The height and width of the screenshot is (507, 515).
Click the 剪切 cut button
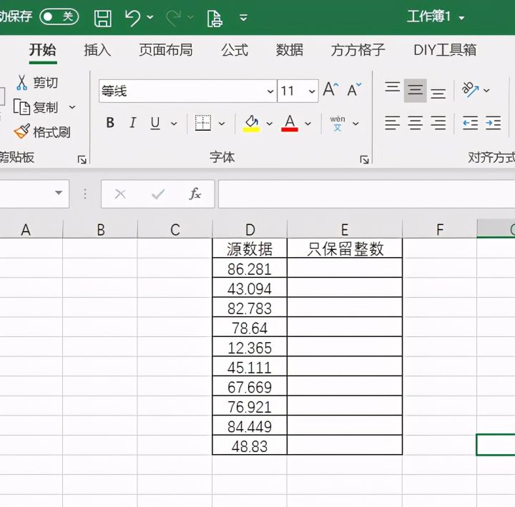[37, 82]
